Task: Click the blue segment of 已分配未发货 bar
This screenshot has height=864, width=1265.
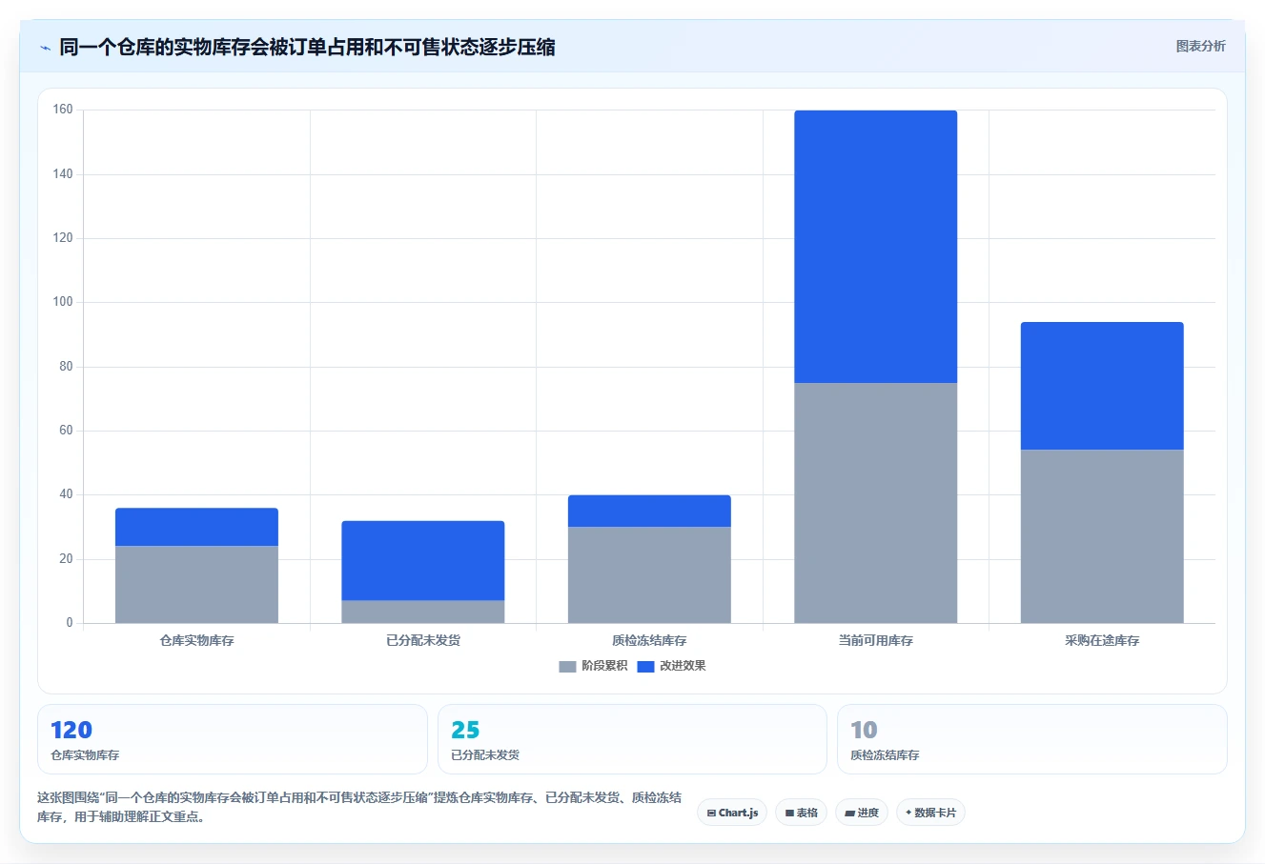Action: (423, 560)
